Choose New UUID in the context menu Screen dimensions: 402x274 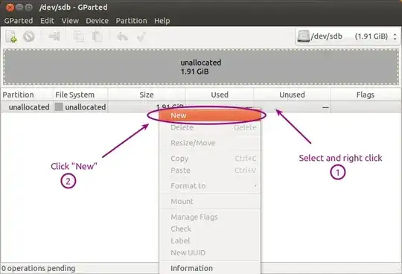[x=210, y=252]
